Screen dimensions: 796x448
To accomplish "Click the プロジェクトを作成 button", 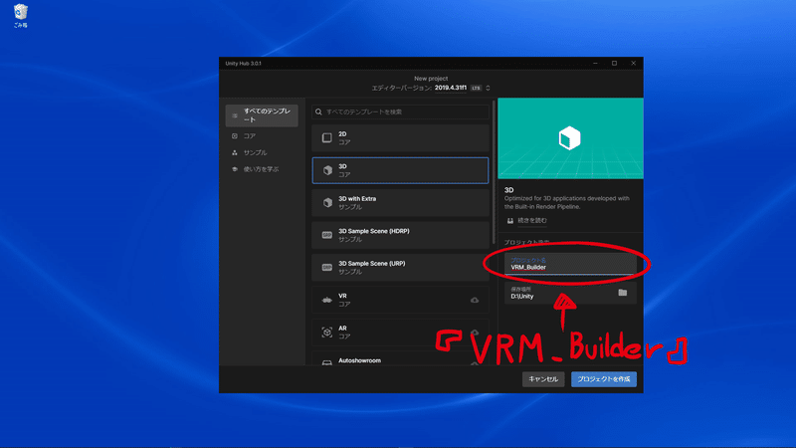I will click(x=604, y=379).
